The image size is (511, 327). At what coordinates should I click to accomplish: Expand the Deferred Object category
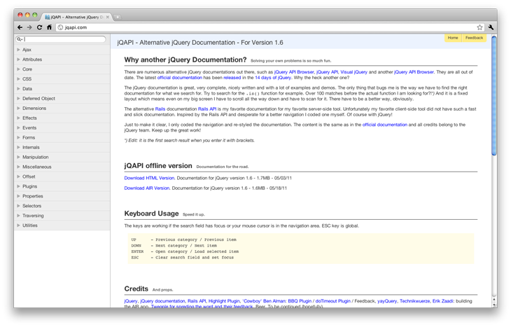click(x=38, y=99)
